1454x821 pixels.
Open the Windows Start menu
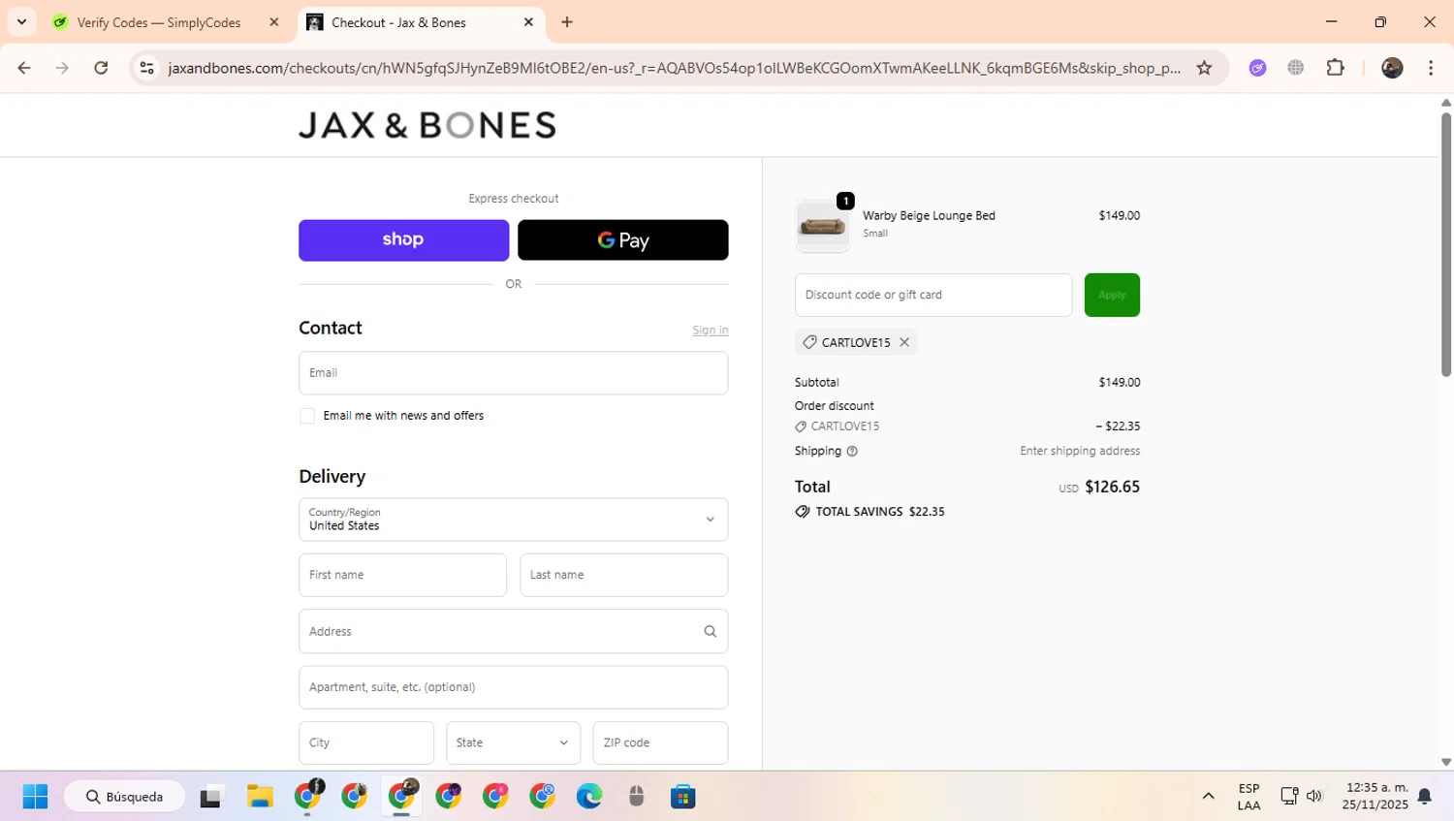point(35,797)
